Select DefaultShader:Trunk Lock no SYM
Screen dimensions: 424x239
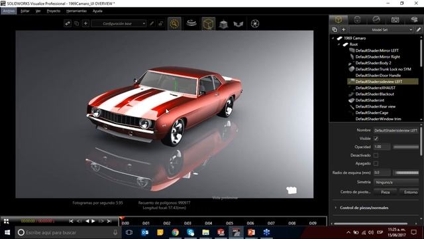(x=383, y=69)
